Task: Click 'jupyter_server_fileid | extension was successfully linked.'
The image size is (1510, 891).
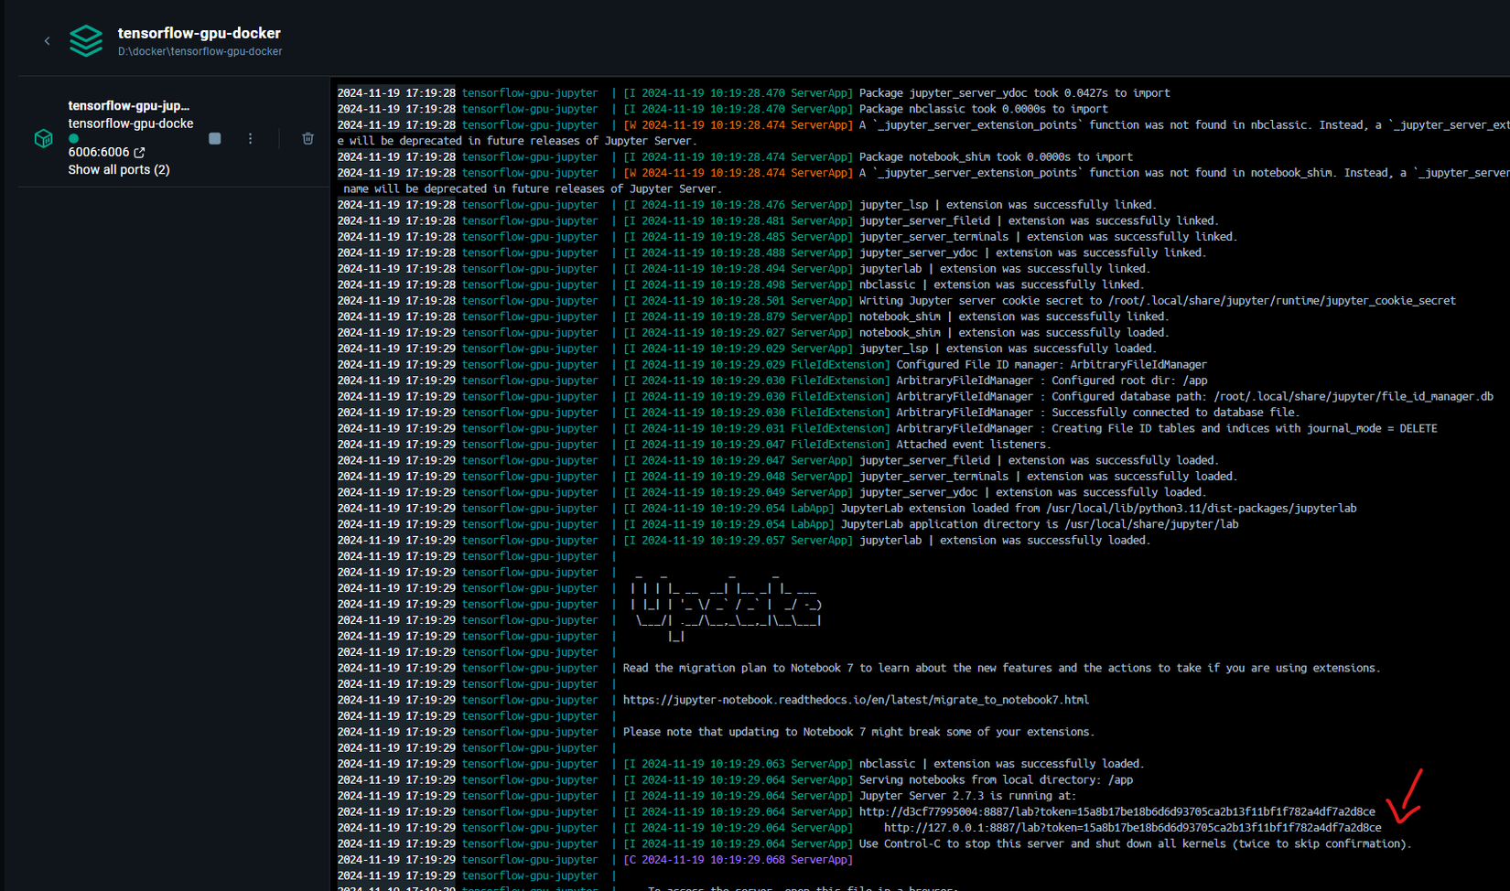Action: pyautogui.click(x=1039, y=221)
